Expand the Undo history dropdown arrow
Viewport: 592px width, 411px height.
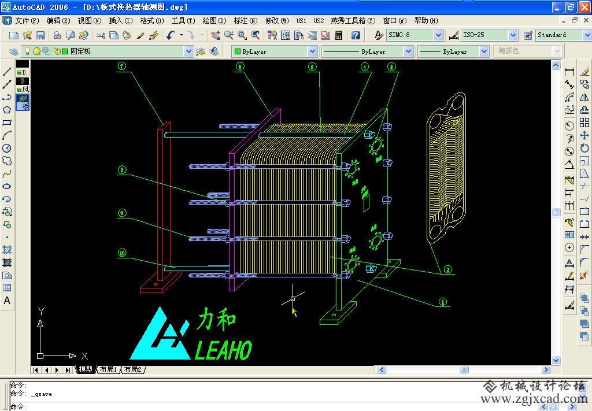point(182,35)
